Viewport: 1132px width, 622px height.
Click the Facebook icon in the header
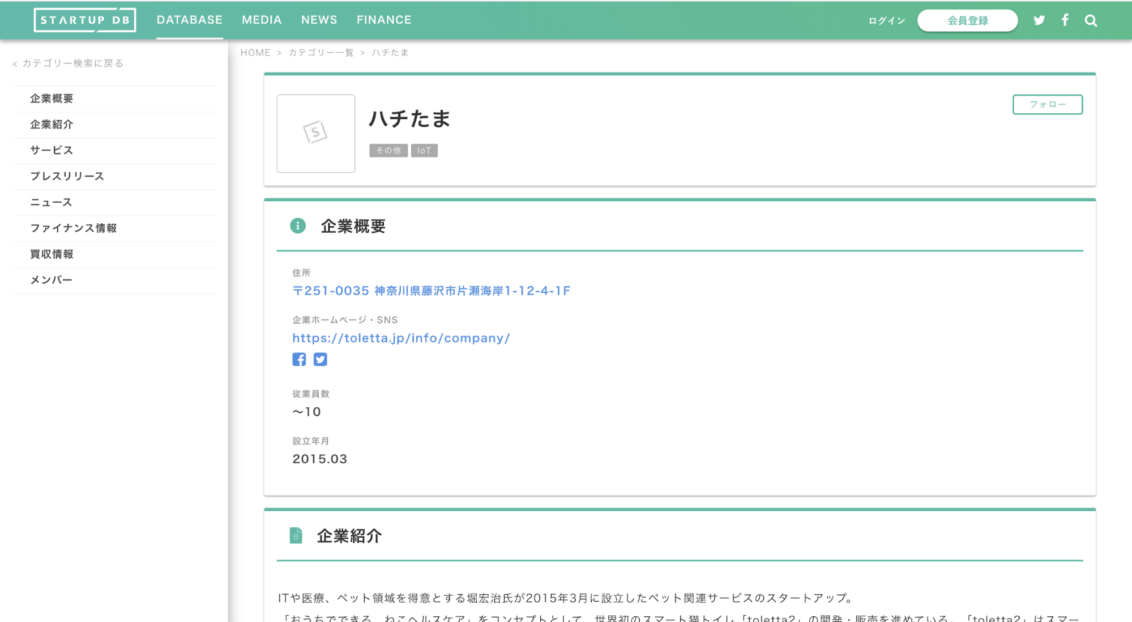click(1065, 20)
